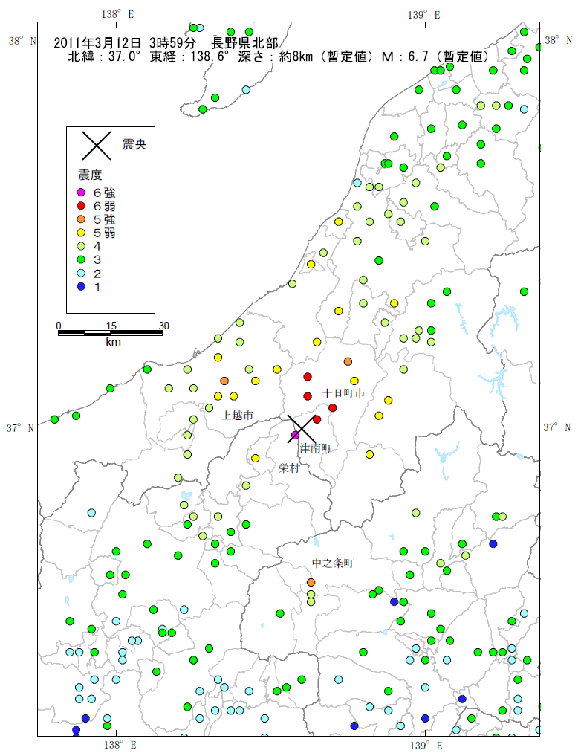Click the 37° N label on the left edge
The width and height of the screenshot is (581, 756).
click(20, 428)
